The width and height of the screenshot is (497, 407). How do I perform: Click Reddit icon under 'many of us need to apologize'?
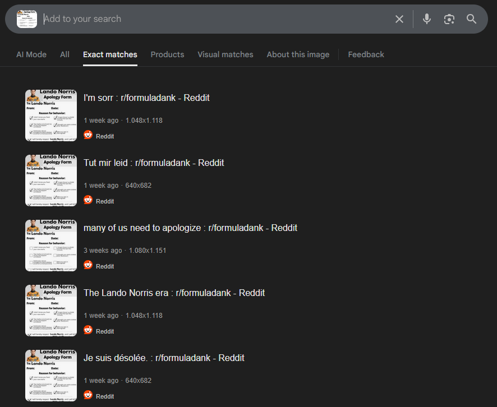coord(88,265)
